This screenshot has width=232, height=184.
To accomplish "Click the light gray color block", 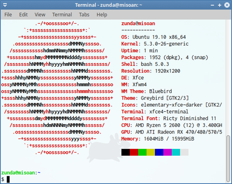I will pos(184,152).
